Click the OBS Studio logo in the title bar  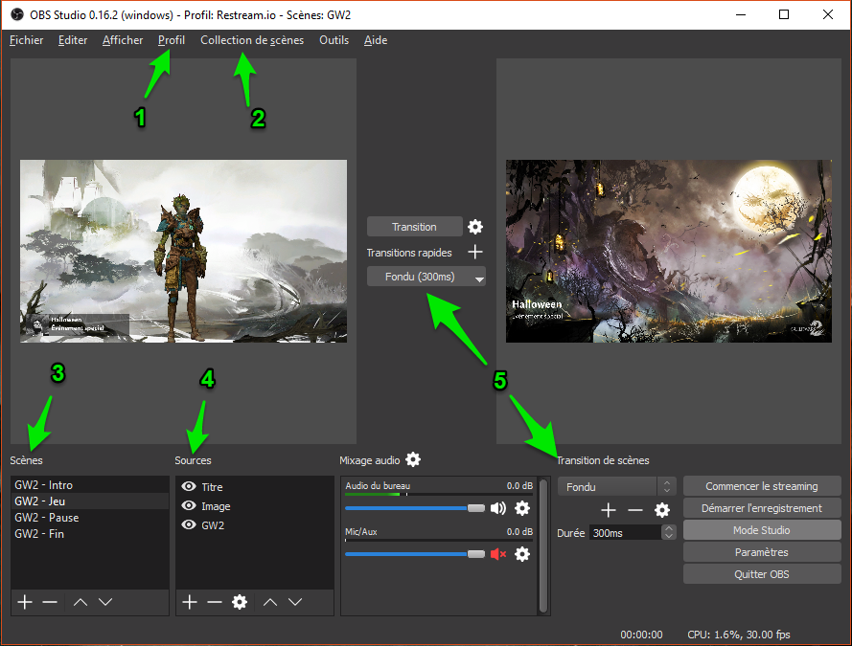pyautogui.click(x=17, y=14)
